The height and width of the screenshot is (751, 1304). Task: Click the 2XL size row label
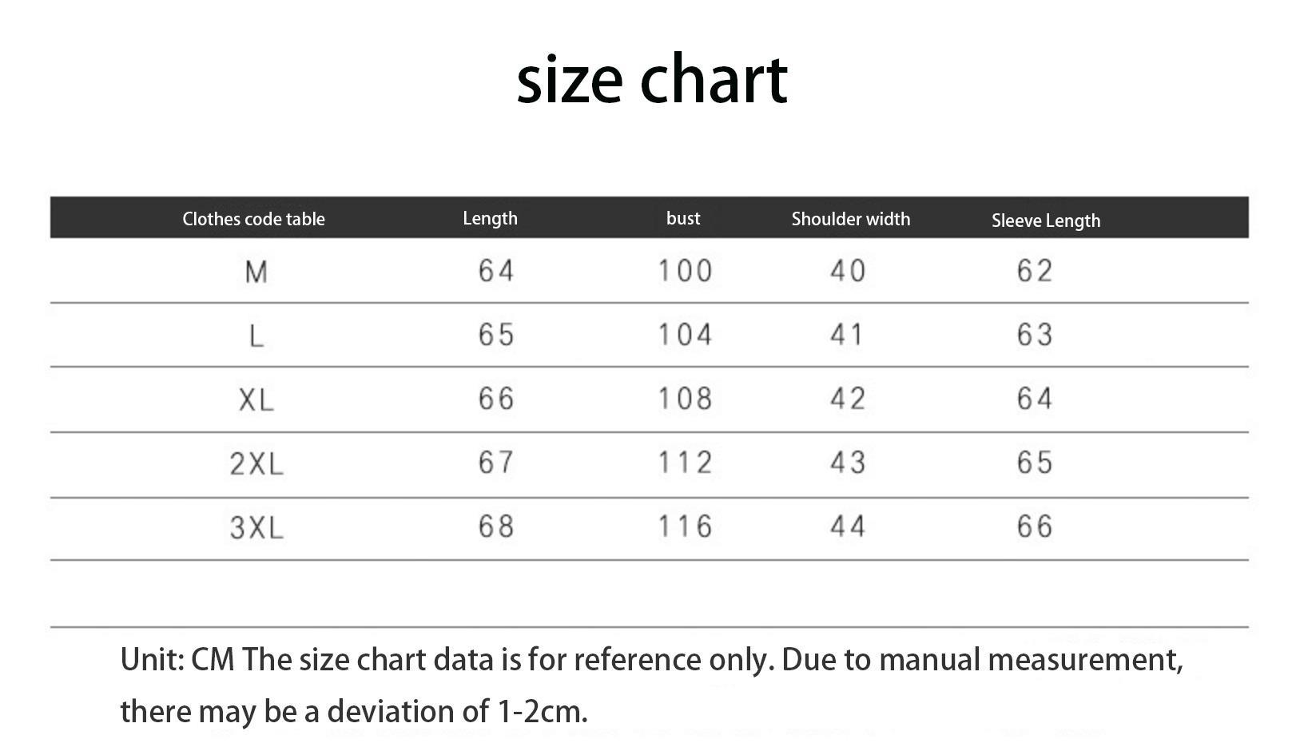[x=256, y=463]
